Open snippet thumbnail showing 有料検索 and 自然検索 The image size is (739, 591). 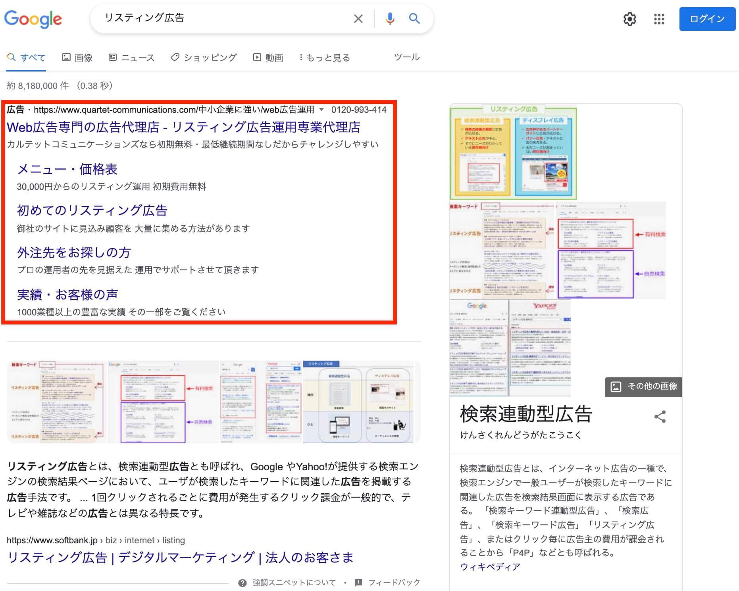(x=163, y=402)
